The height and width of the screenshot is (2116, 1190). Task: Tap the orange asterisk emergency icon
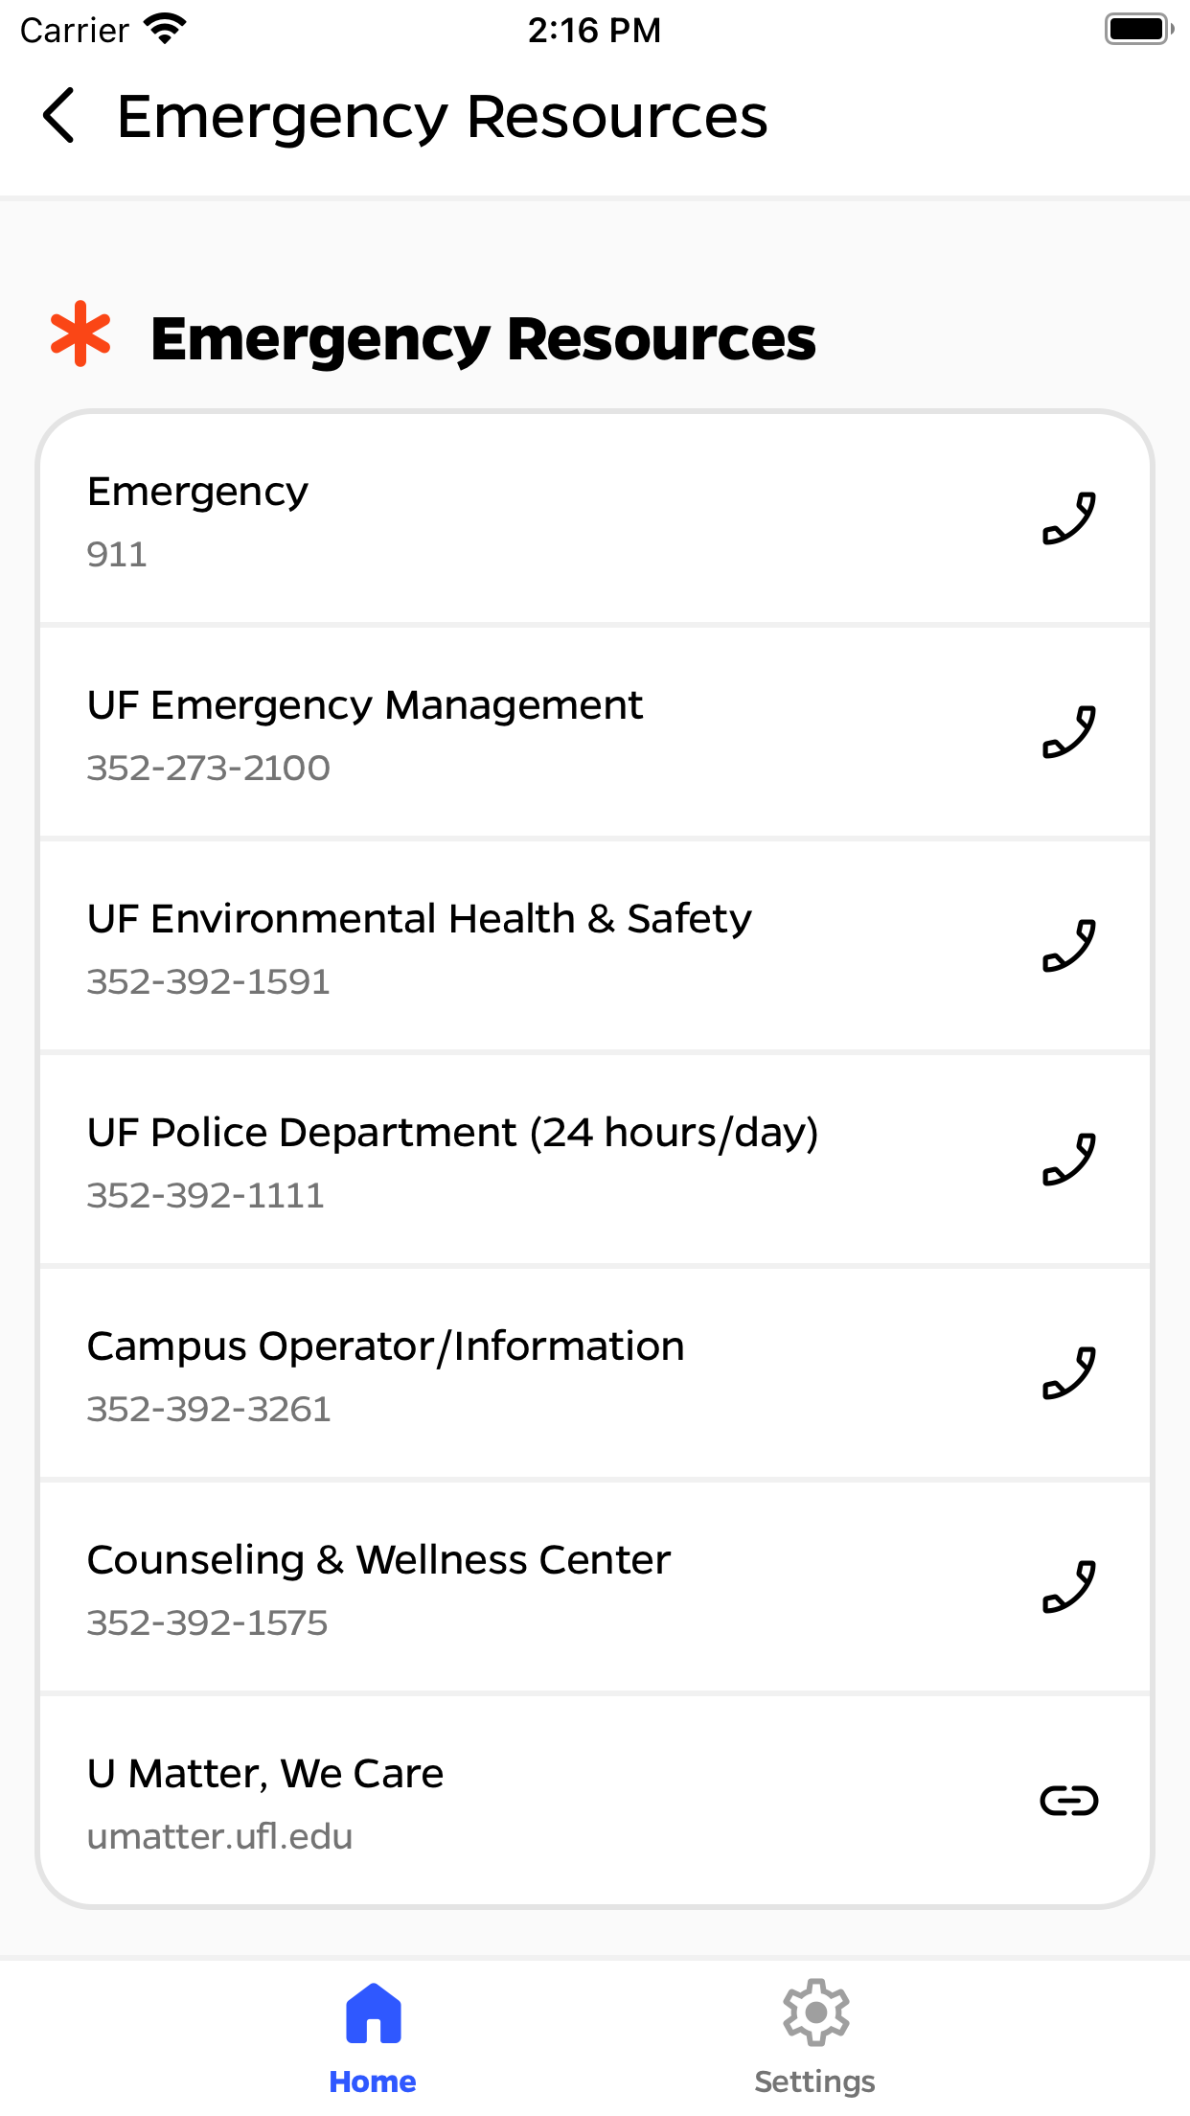click(x=80, y=334)
